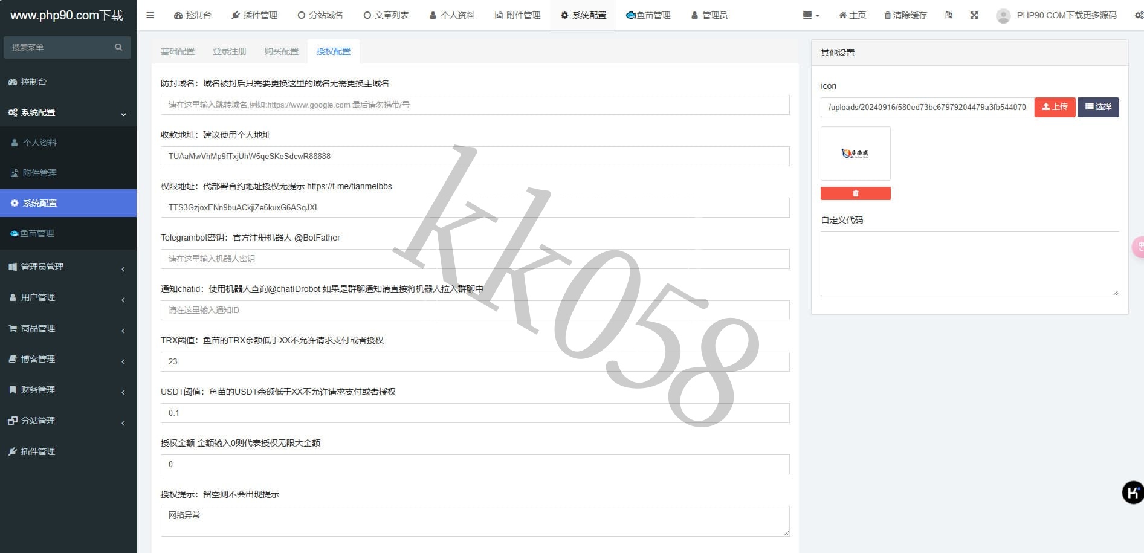
Task: Click the 选择 button beside icon path
Action: click(1097, 107)
